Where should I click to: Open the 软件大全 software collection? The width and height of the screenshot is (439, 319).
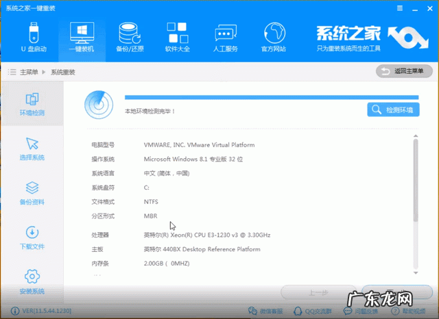(x=178, y=37)
